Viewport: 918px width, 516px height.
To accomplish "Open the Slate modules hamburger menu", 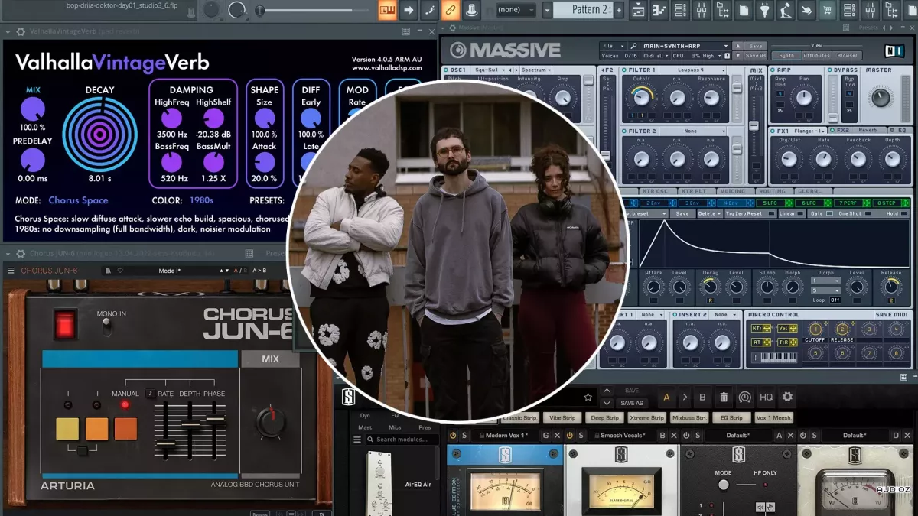I will [x=357, y=440].
